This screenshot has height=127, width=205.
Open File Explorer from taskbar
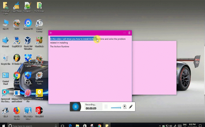pos(77,126)
